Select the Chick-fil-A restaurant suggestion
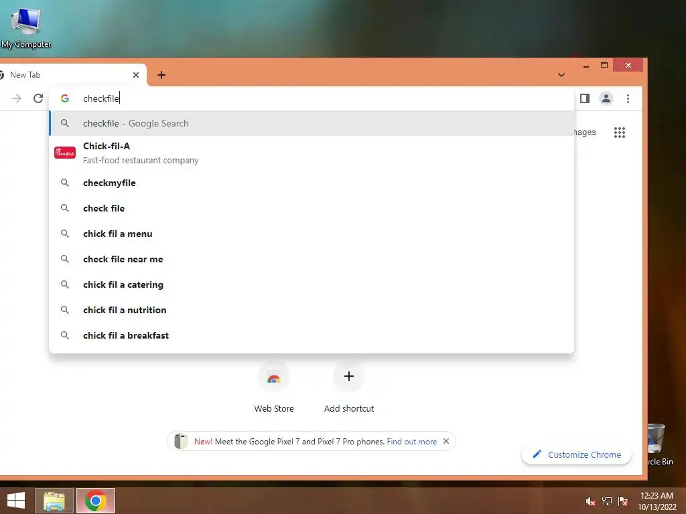 312,153
